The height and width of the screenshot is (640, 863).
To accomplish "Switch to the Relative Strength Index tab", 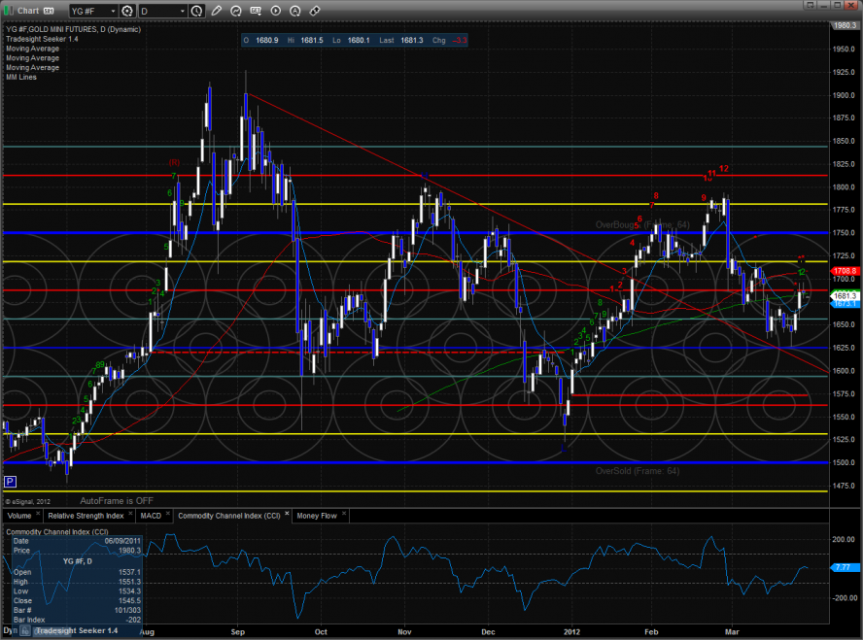I will click(86, 516).
